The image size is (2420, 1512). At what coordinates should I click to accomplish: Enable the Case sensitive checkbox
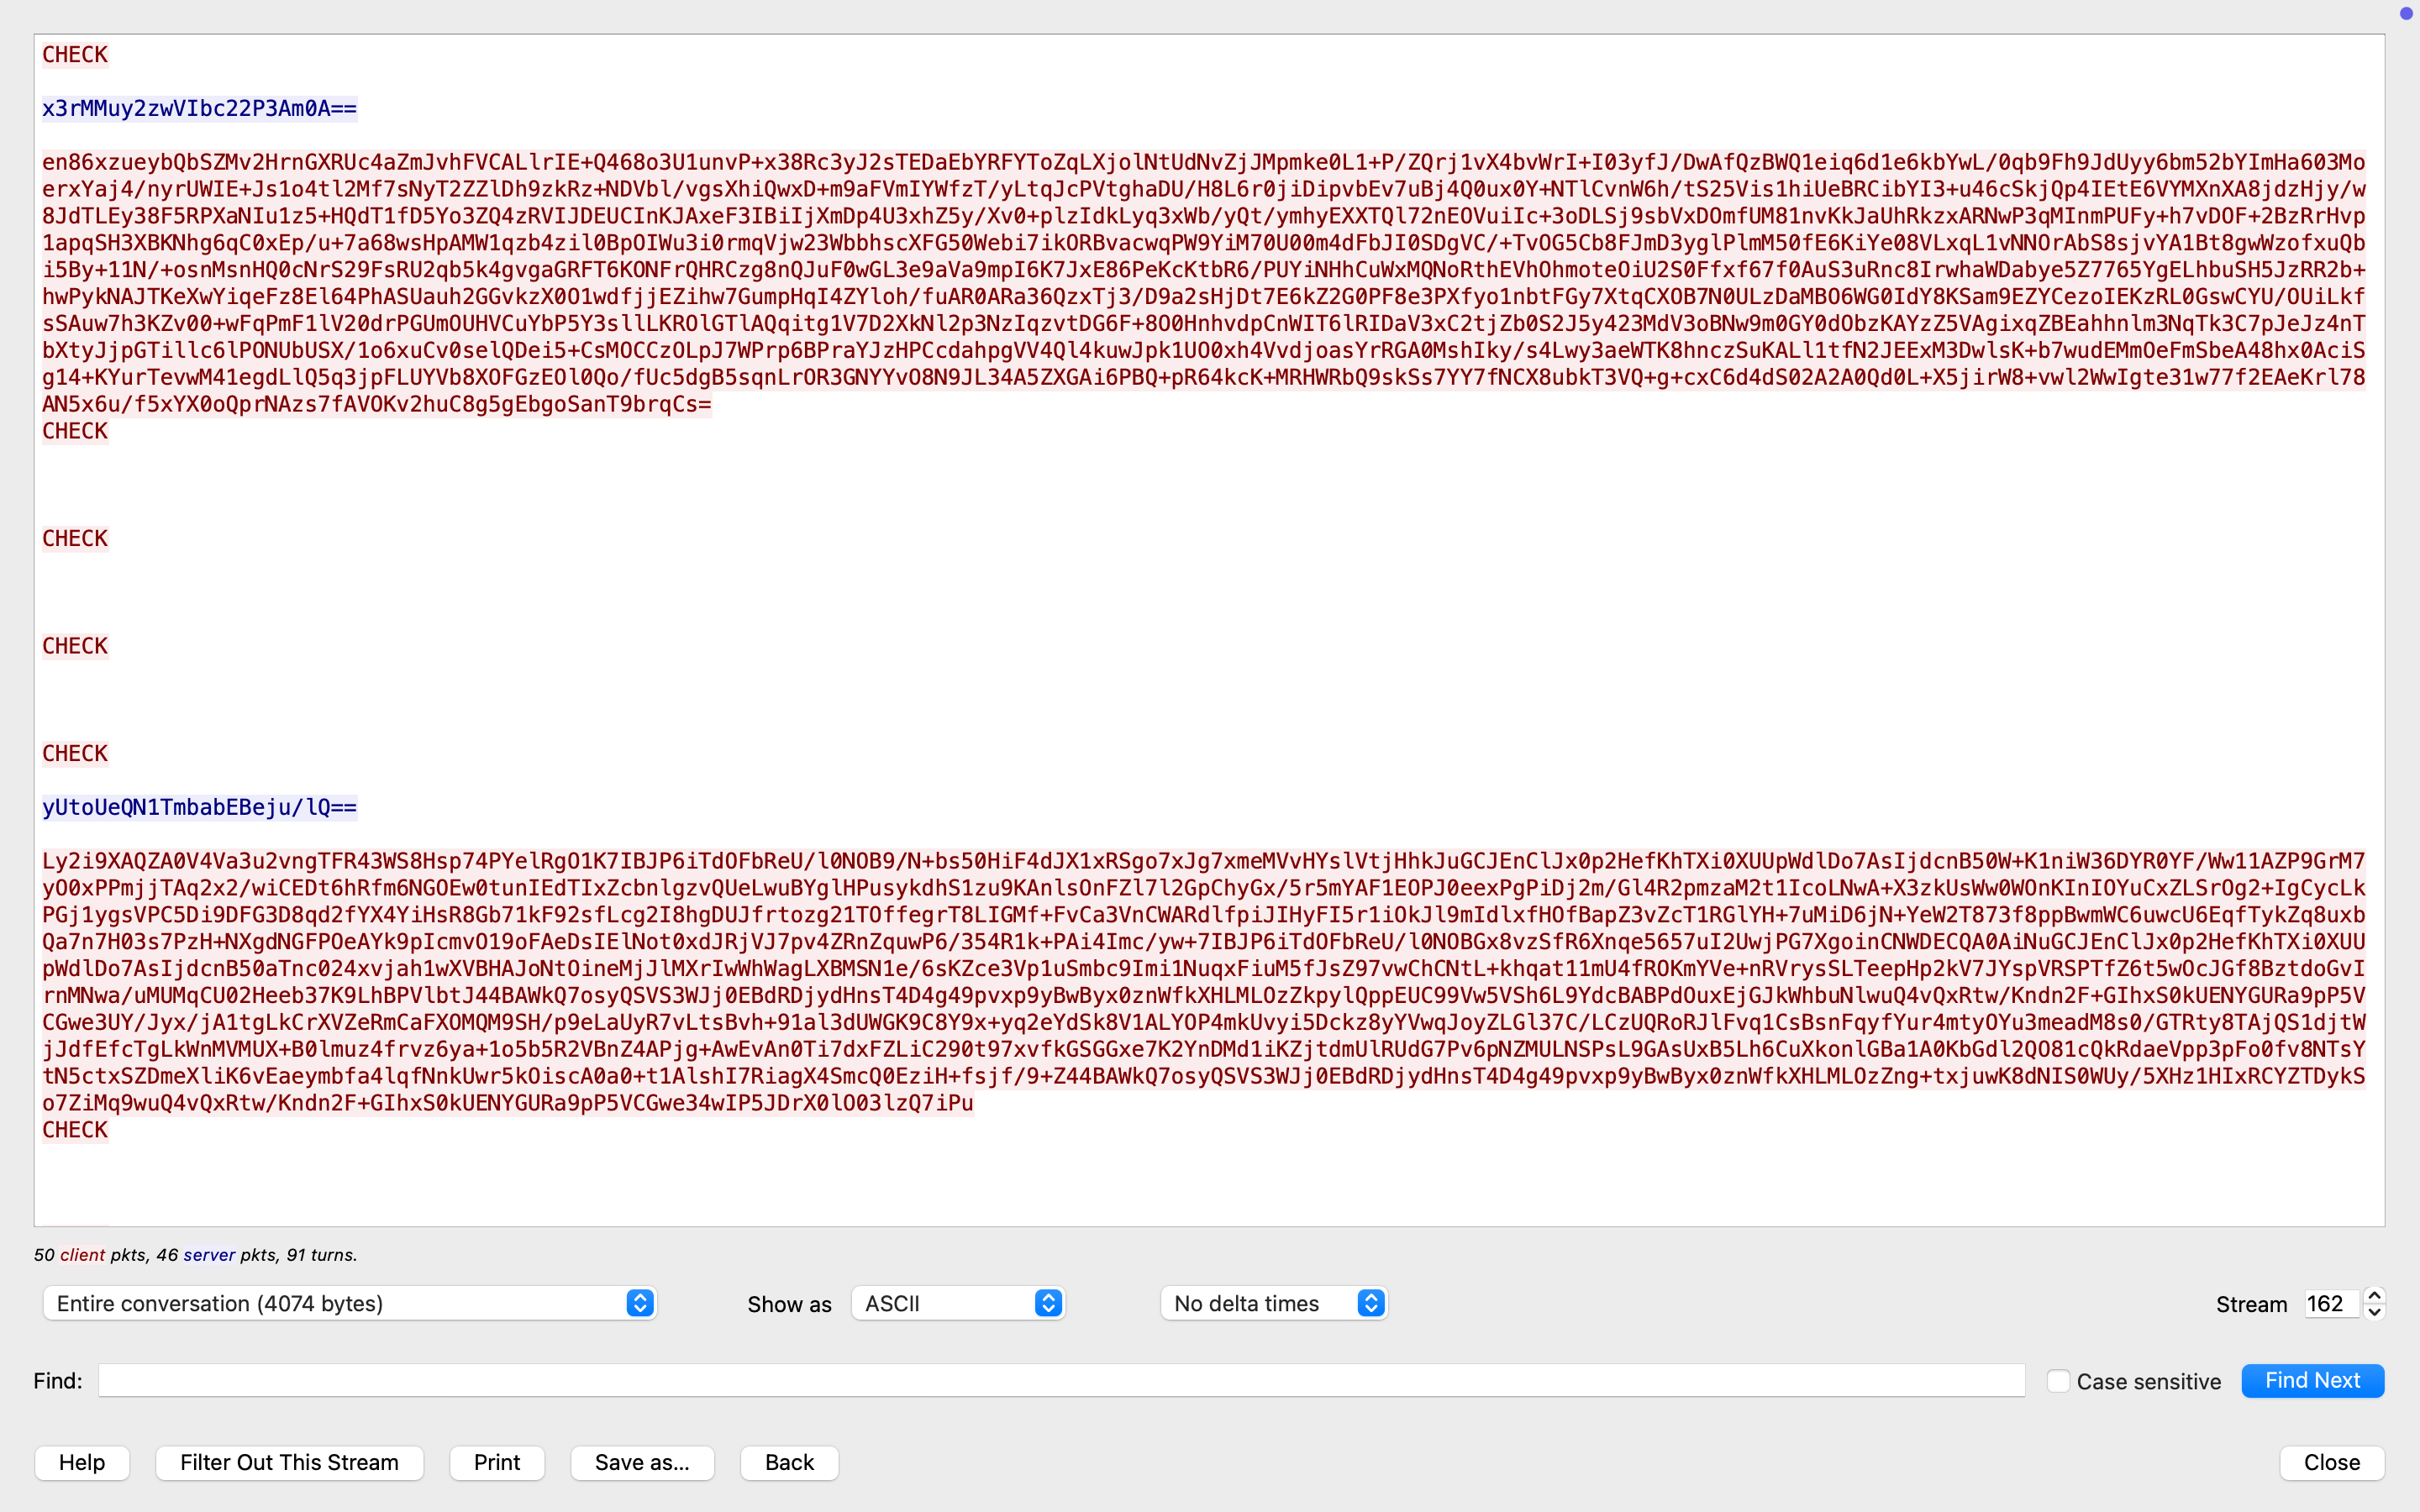click(2057, 1381)
